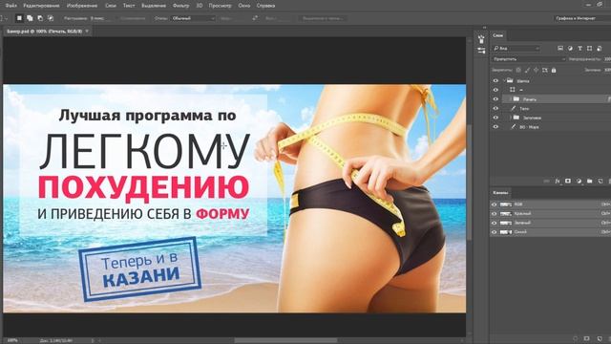Screen dimensions: 611x344
Task: Click the Select and Mask button
Action: 323,18
